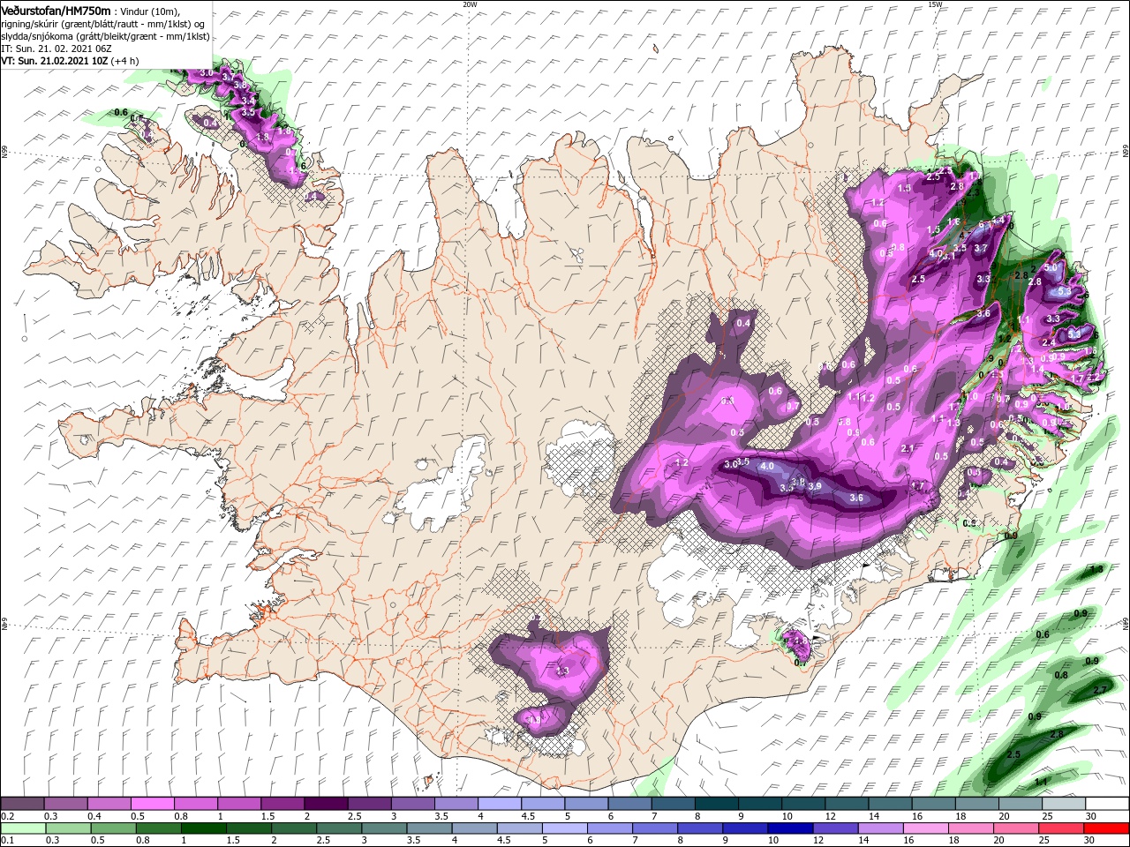This screenshot has width=1130, height=847.
Task: Click the 5.0 snowfall value in the east
Action: 1051,266
